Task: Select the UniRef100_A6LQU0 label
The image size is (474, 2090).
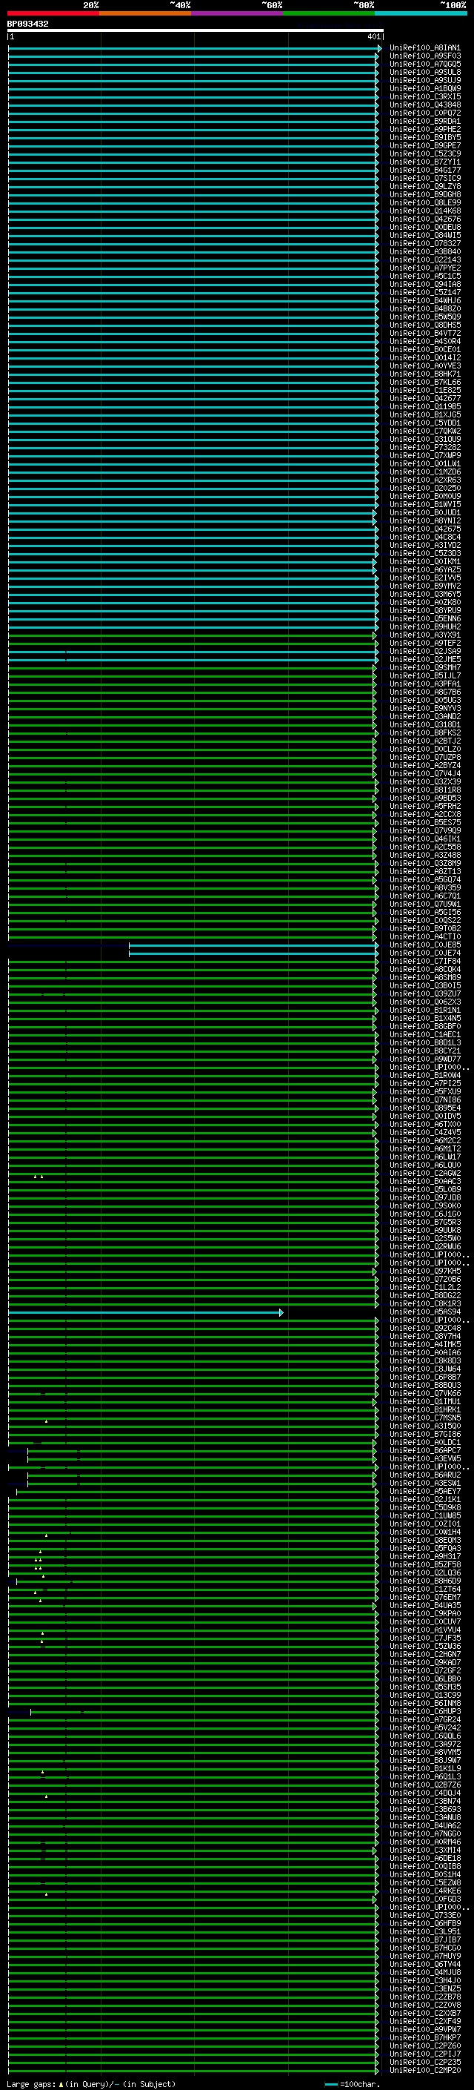Action: pos(424,1166)
